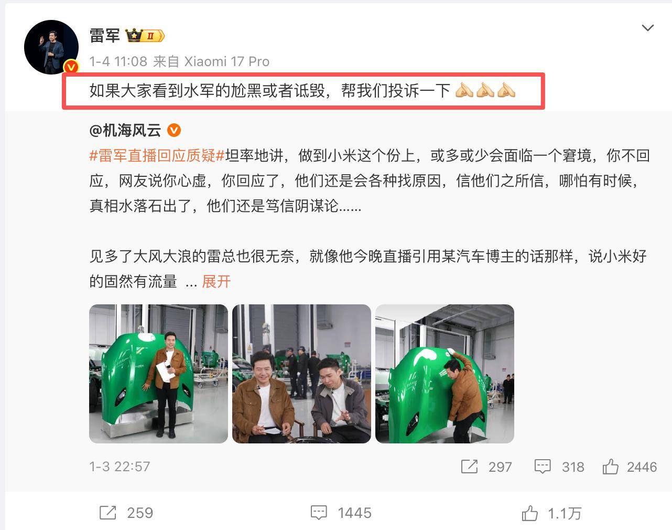
Task: Like the quoted post with 2446 likes
Action: (611, 467)
